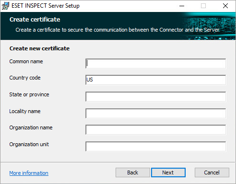Click the Country code label

(x=25, y=78)
